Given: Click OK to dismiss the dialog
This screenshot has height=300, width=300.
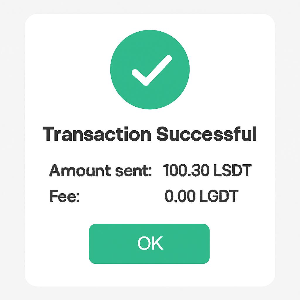Looking at the screenshot, I should click(x=150, y=244).
